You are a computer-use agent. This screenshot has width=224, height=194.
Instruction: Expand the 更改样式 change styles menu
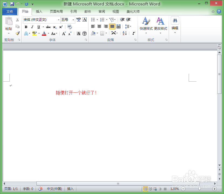[x=160, y=25]
